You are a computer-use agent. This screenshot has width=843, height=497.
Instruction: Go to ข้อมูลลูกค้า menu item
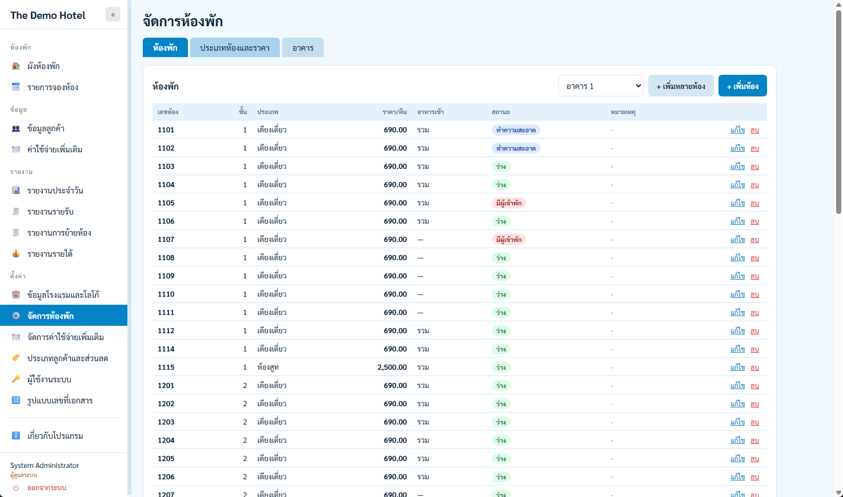click(64, 128)
